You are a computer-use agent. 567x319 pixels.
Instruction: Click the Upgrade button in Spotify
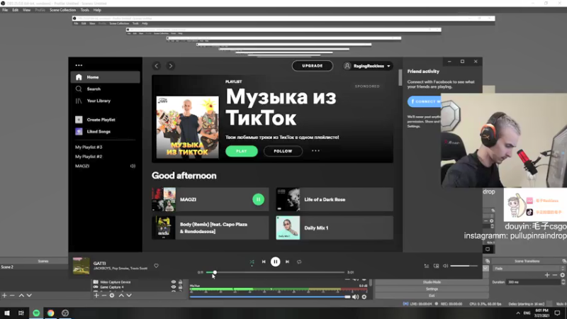[313, 66]
